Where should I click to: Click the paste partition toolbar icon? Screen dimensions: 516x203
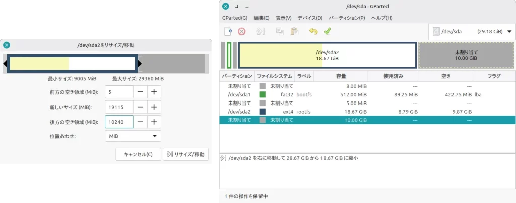(x=294, y=31)
